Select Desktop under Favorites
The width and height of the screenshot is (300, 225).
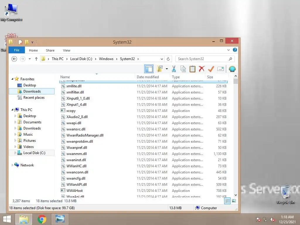point(30,85)
